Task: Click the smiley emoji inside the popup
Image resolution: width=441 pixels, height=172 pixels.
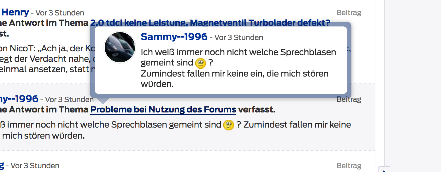Action: [x=201, y=63]
